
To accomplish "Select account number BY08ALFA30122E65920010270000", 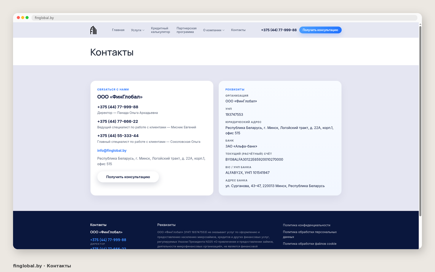I will click(254, 159).
